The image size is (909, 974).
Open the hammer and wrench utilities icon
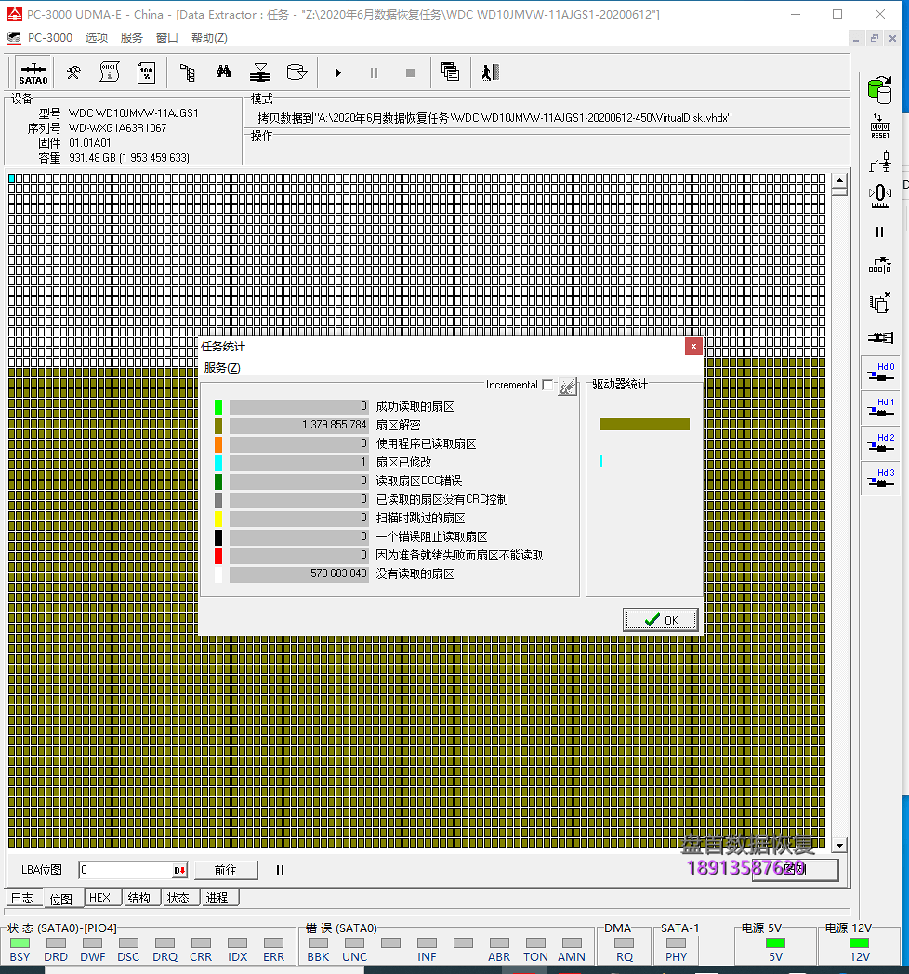[x=72, y=72]
